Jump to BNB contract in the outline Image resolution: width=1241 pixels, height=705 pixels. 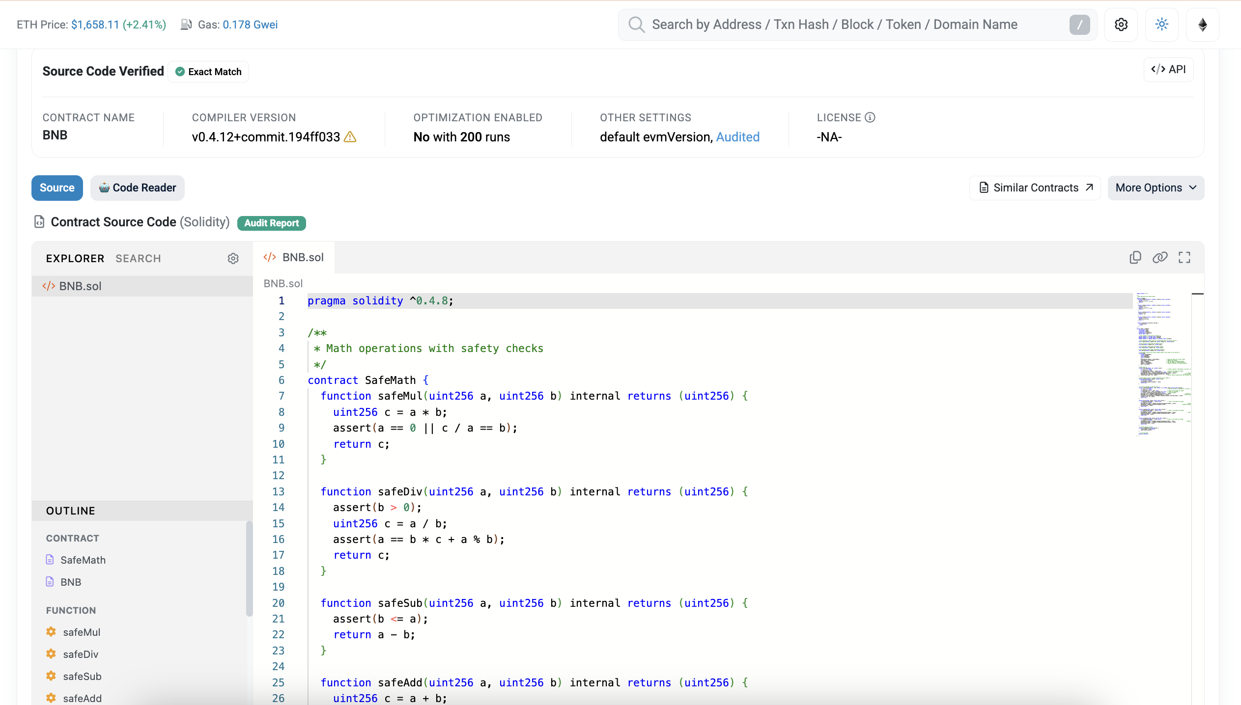click(x=71, y=582)
